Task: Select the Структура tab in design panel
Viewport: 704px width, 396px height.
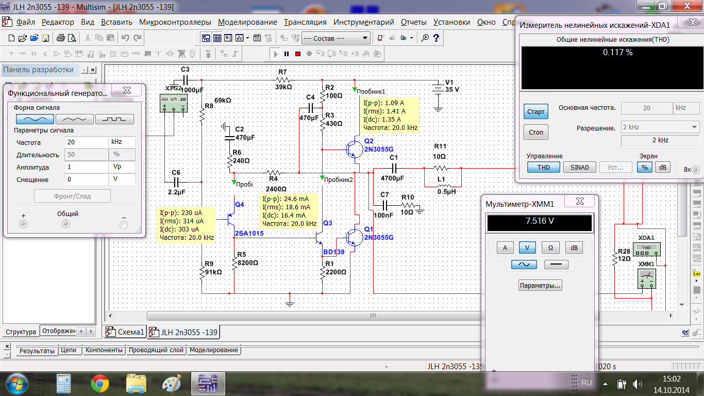Action: pyautogui.click(x=21, y=332)
